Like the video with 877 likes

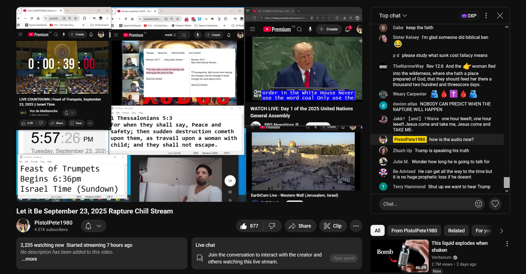pyautogui.click(x=250, y=226)
